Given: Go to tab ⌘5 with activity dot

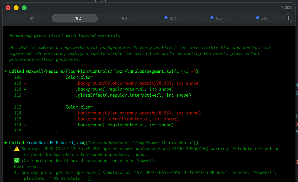Looking at the screenshot, I should coord(216,18).
